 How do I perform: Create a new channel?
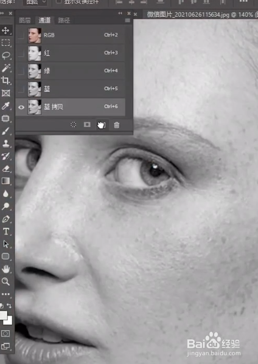pyautogui.click(x=102, y=125)
